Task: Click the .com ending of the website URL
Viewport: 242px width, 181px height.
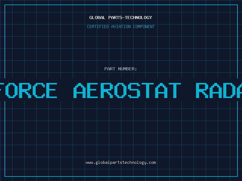Action: (152, 163)
